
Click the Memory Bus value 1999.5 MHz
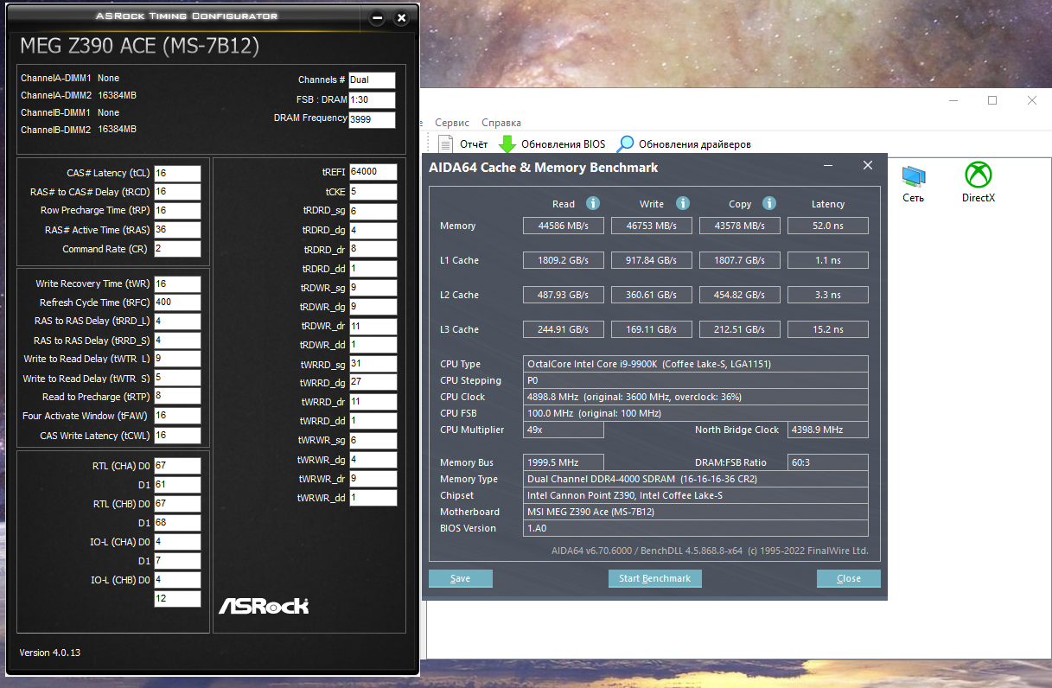564,462
